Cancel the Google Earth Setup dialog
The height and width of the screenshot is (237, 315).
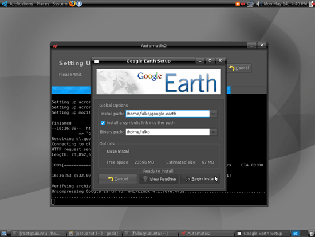click(x=117, y=179)
